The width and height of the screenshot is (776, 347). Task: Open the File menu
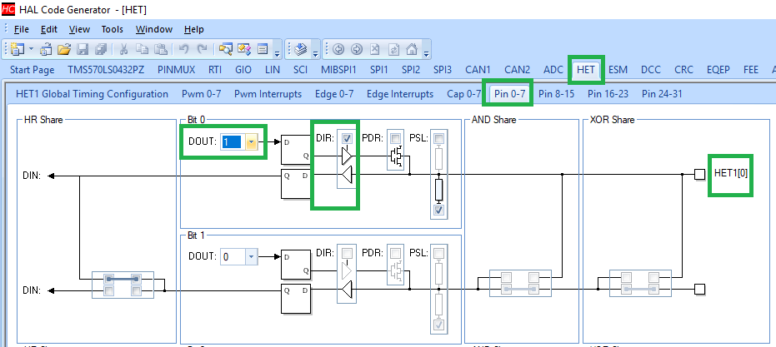click(22, 30)
